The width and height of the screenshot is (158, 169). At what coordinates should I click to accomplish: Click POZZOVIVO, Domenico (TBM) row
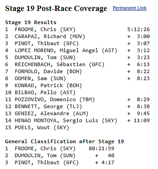pos(77,99)
